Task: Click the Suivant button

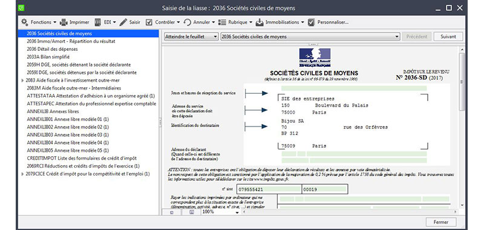Action: click(448, 36)
